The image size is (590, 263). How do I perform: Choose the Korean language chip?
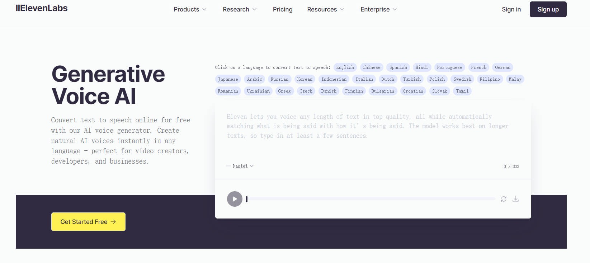(x=305, y=79)
